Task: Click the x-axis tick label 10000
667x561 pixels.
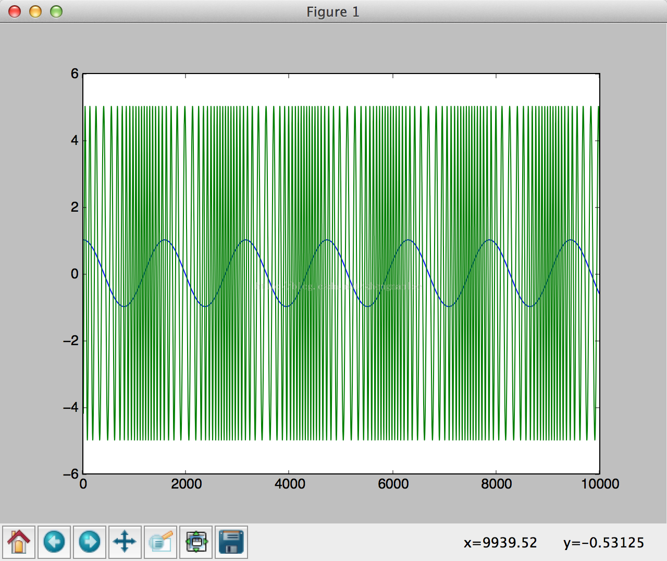Action: click(x=600, y=484)
